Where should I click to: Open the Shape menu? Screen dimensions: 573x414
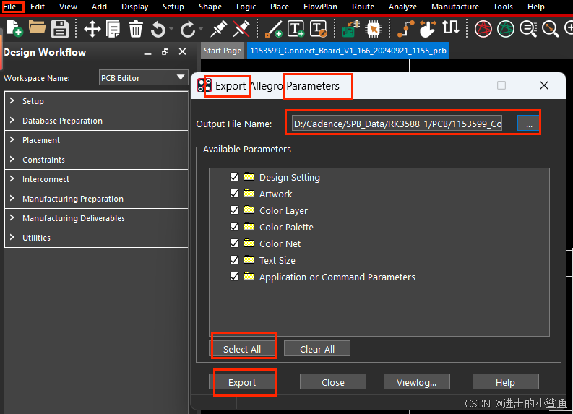tap(210, 7)
